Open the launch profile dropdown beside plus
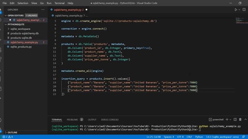The width and height of the screenshot is (248, 139). (x=230, y=120)
